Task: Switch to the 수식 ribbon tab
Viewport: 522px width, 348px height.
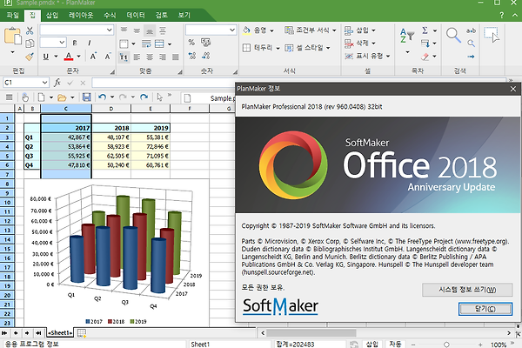Action: 110,15
